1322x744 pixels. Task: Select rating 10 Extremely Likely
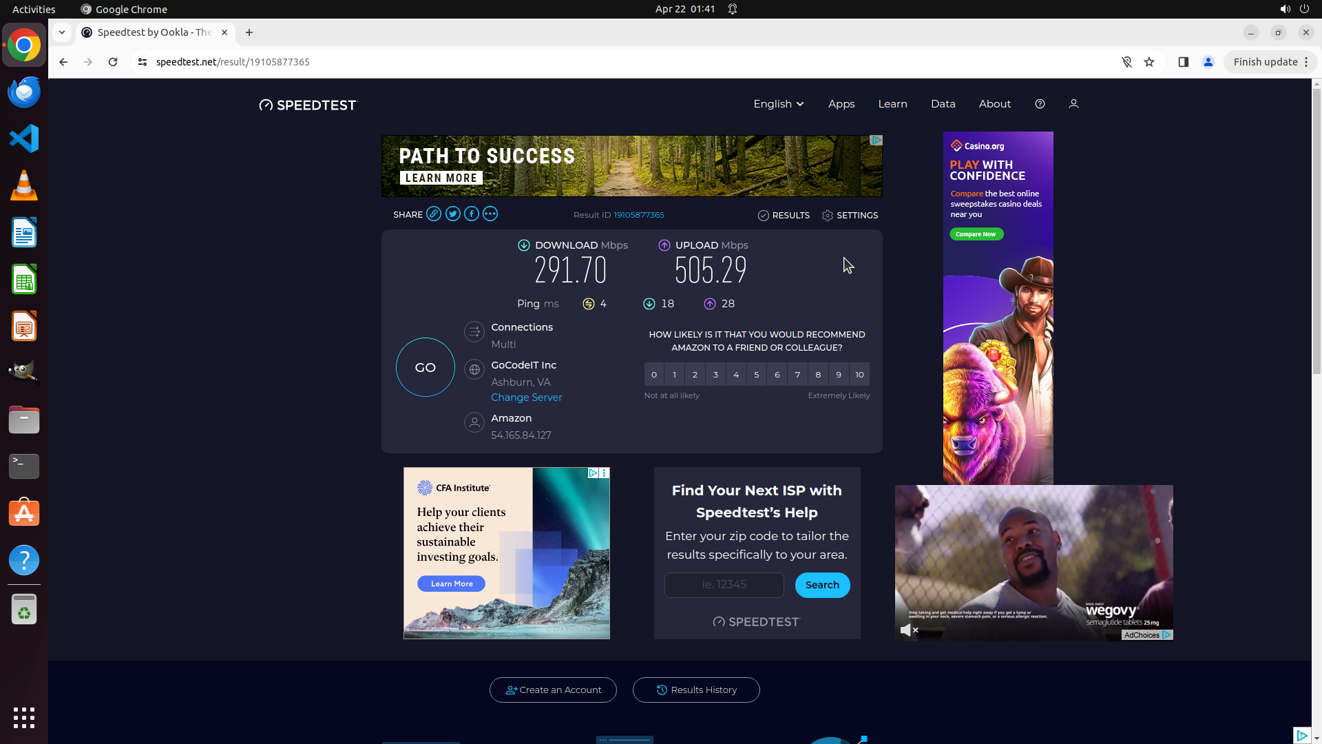859,375
